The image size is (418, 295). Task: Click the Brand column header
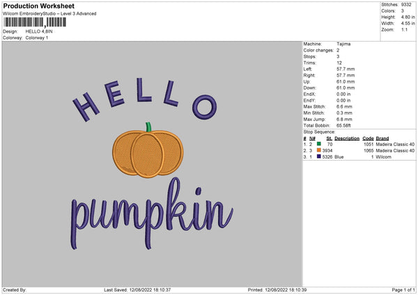point(382,138)
